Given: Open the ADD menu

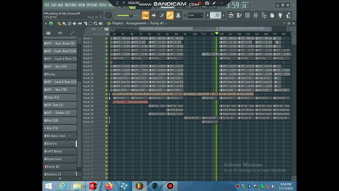Looking at the screenshot, I should point(61,5).
